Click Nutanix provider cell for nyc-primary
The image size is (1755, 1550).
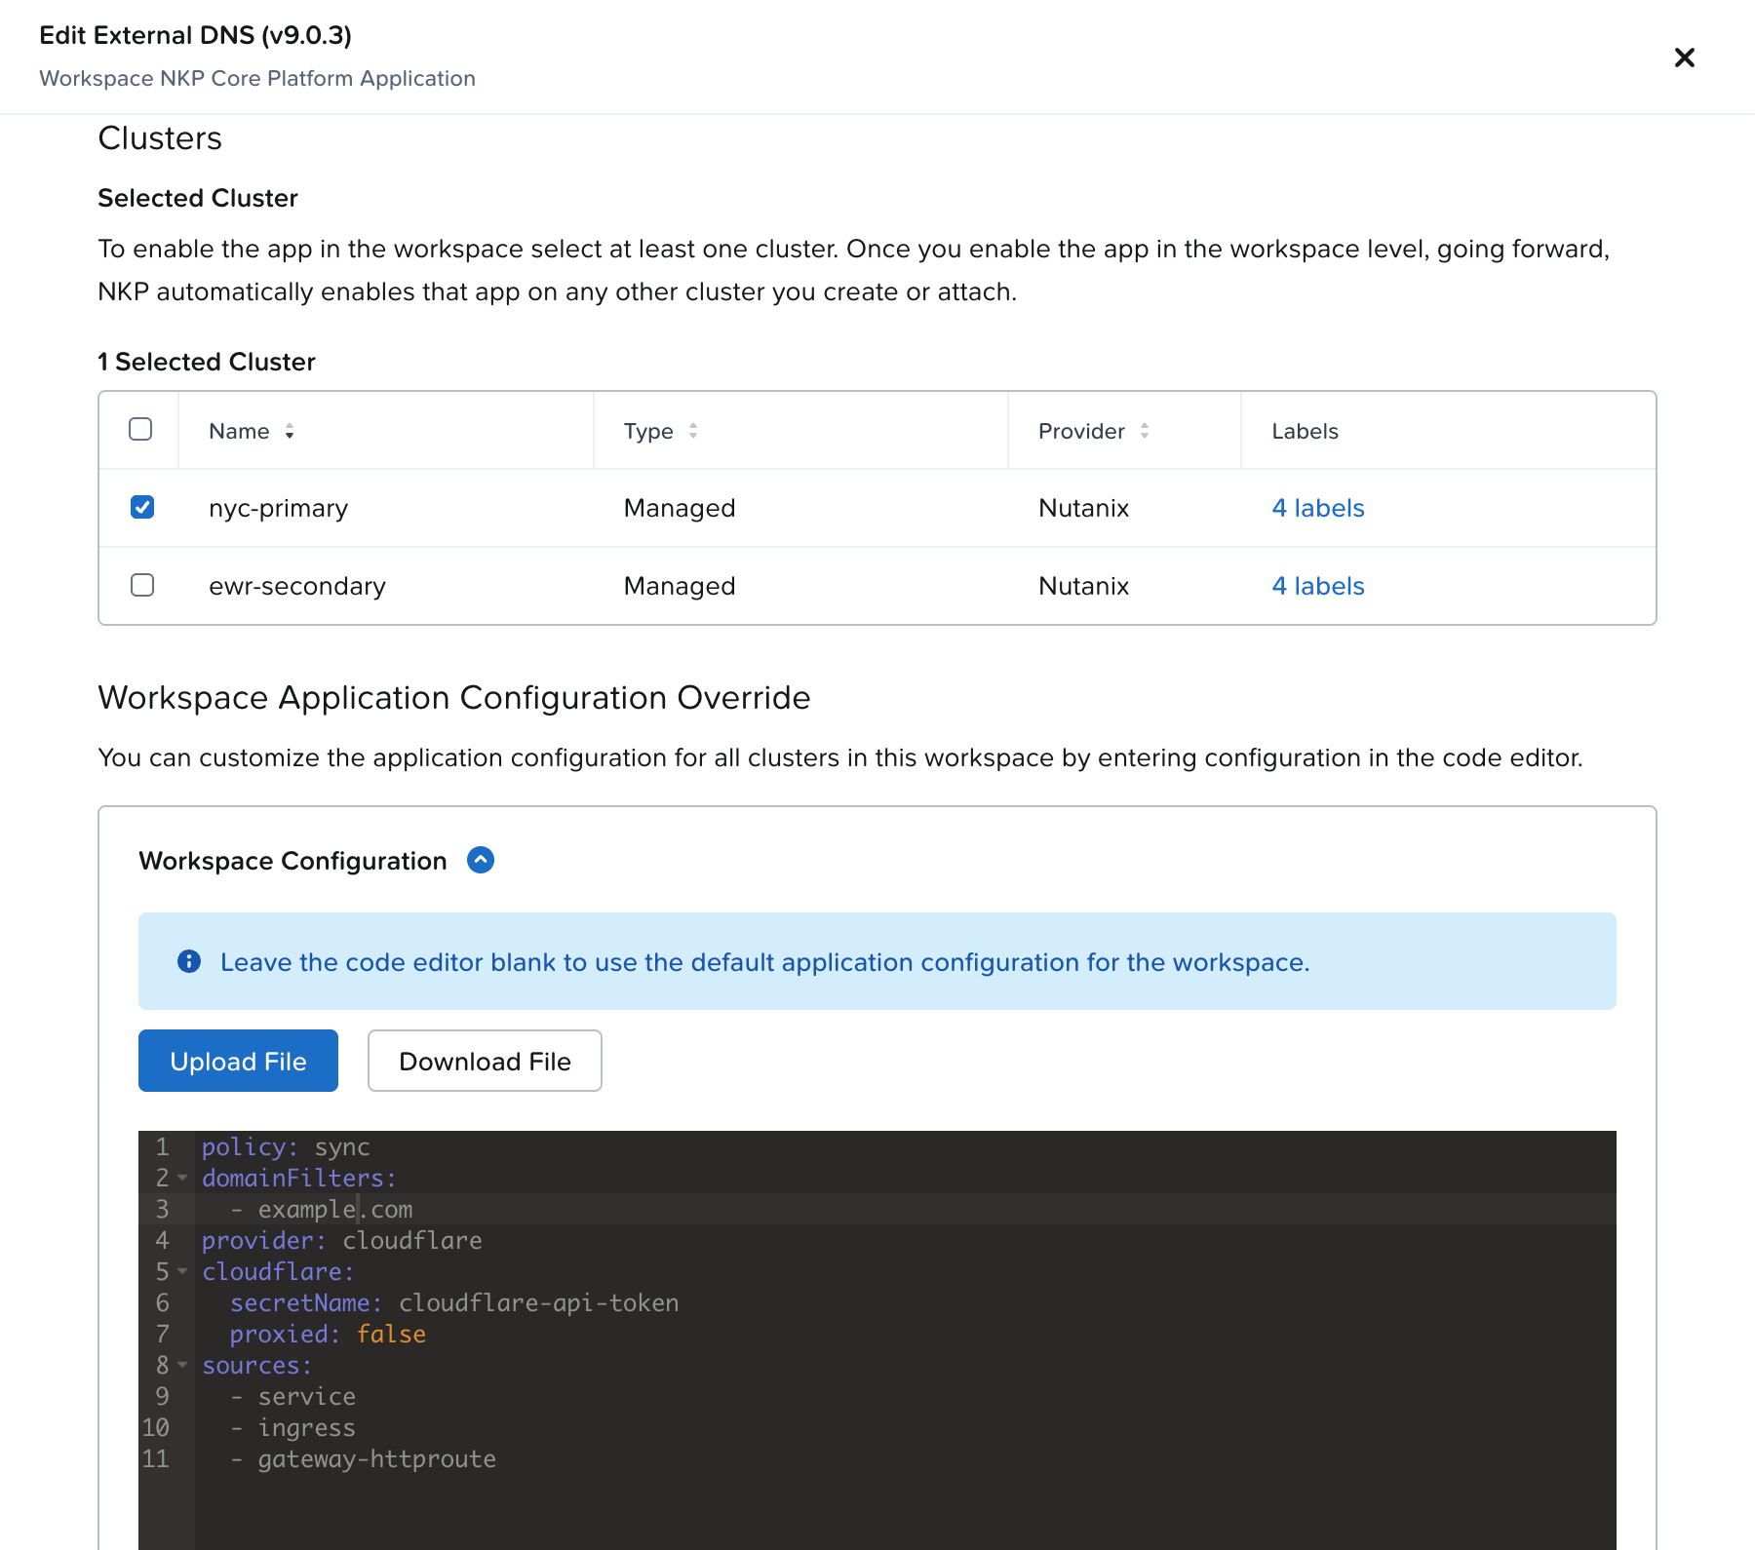coord(1083,508)
